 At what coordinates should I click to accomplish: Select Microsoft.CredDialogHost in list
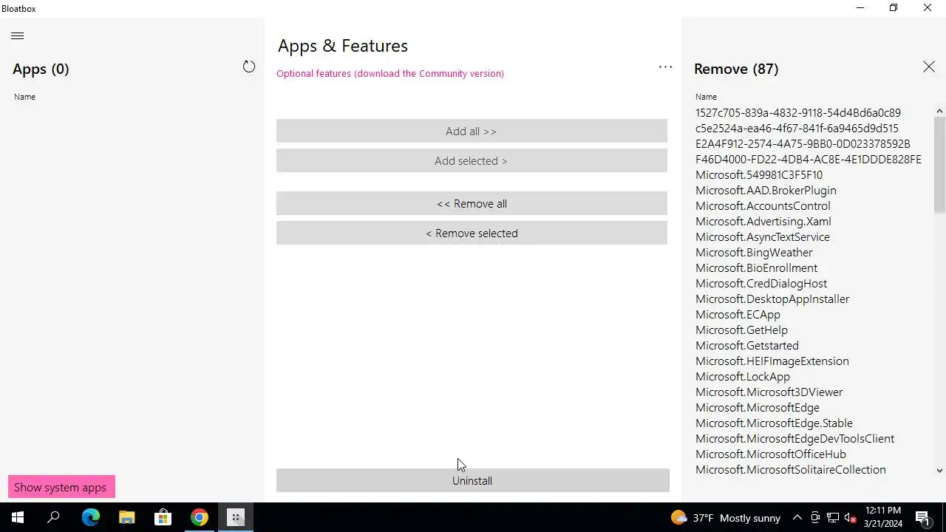tap(761, 284)
